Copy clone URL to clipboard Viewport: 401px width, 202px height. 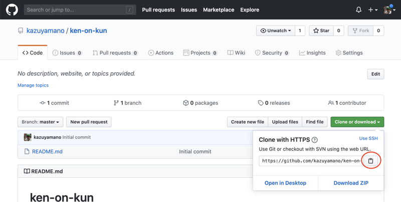coord(371,161)
